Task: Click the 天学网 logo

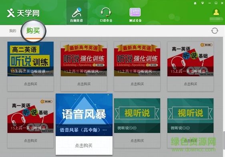Action: (23, 13)
